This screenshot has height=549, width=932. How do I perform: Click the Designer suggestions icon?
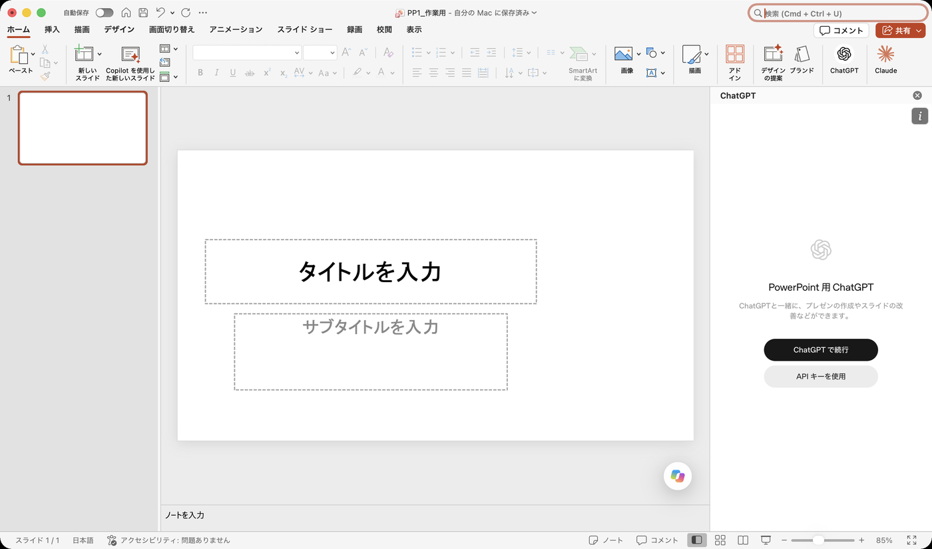[774, 55]
